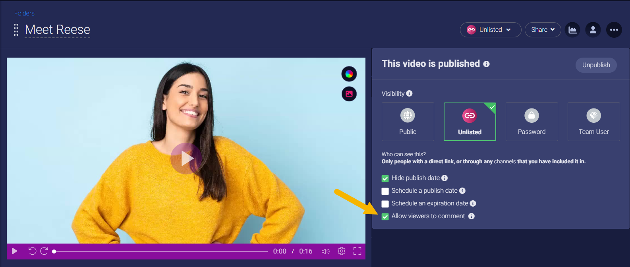Click the info icon for Schedule an expiration date
Screen dimensions: 630x267
point(473,203)
